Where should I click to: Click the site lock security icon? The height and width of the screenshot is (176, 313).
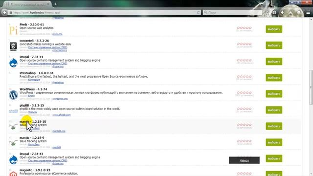[x=11, y=12]
